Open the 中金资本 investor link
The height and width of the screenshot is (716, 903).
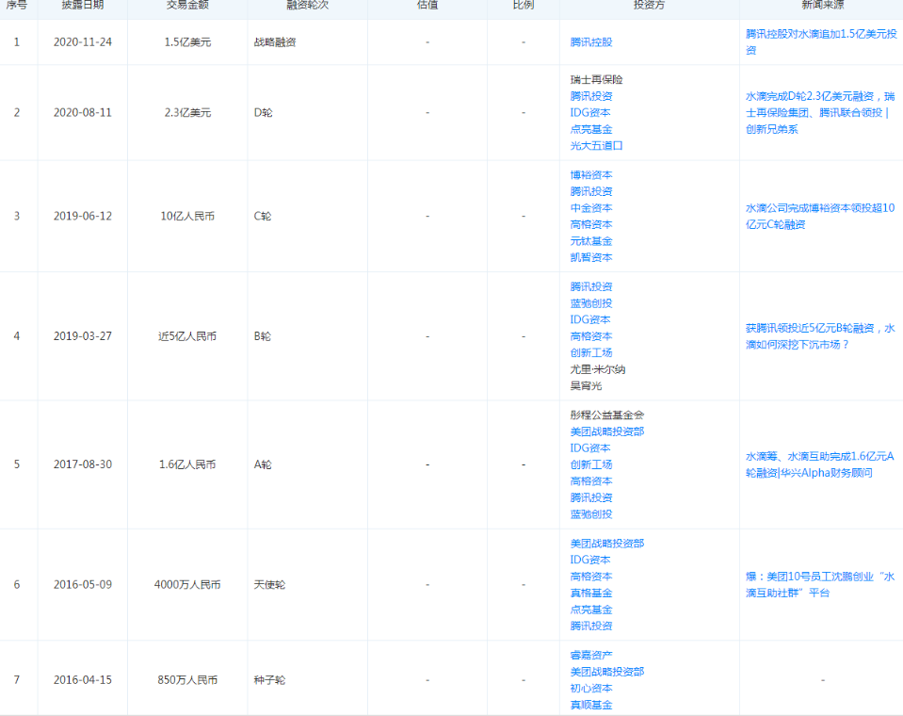[x=591, y=208]
